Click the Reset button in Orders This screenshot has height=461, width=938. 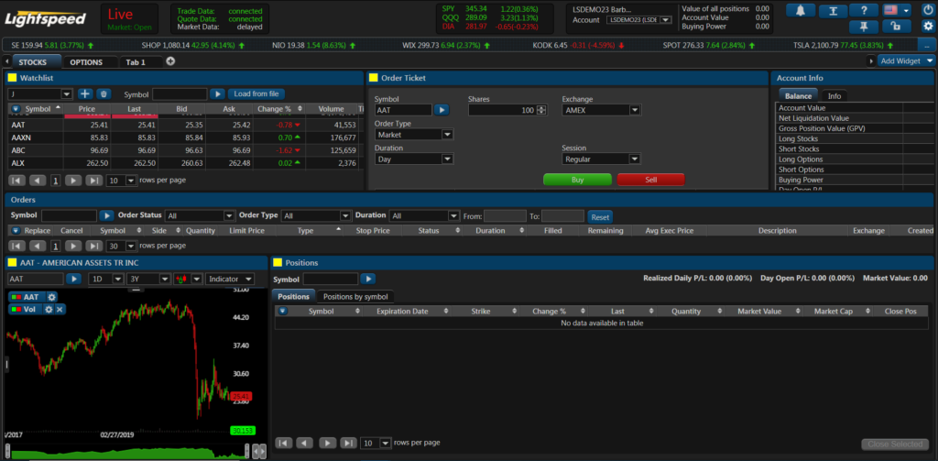tap(600, 216)
